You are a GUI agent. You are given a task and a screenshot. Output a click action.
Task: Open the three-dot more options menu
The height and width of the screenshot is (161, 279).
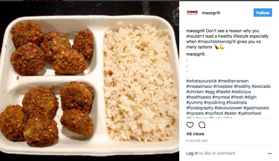point(269,153)
